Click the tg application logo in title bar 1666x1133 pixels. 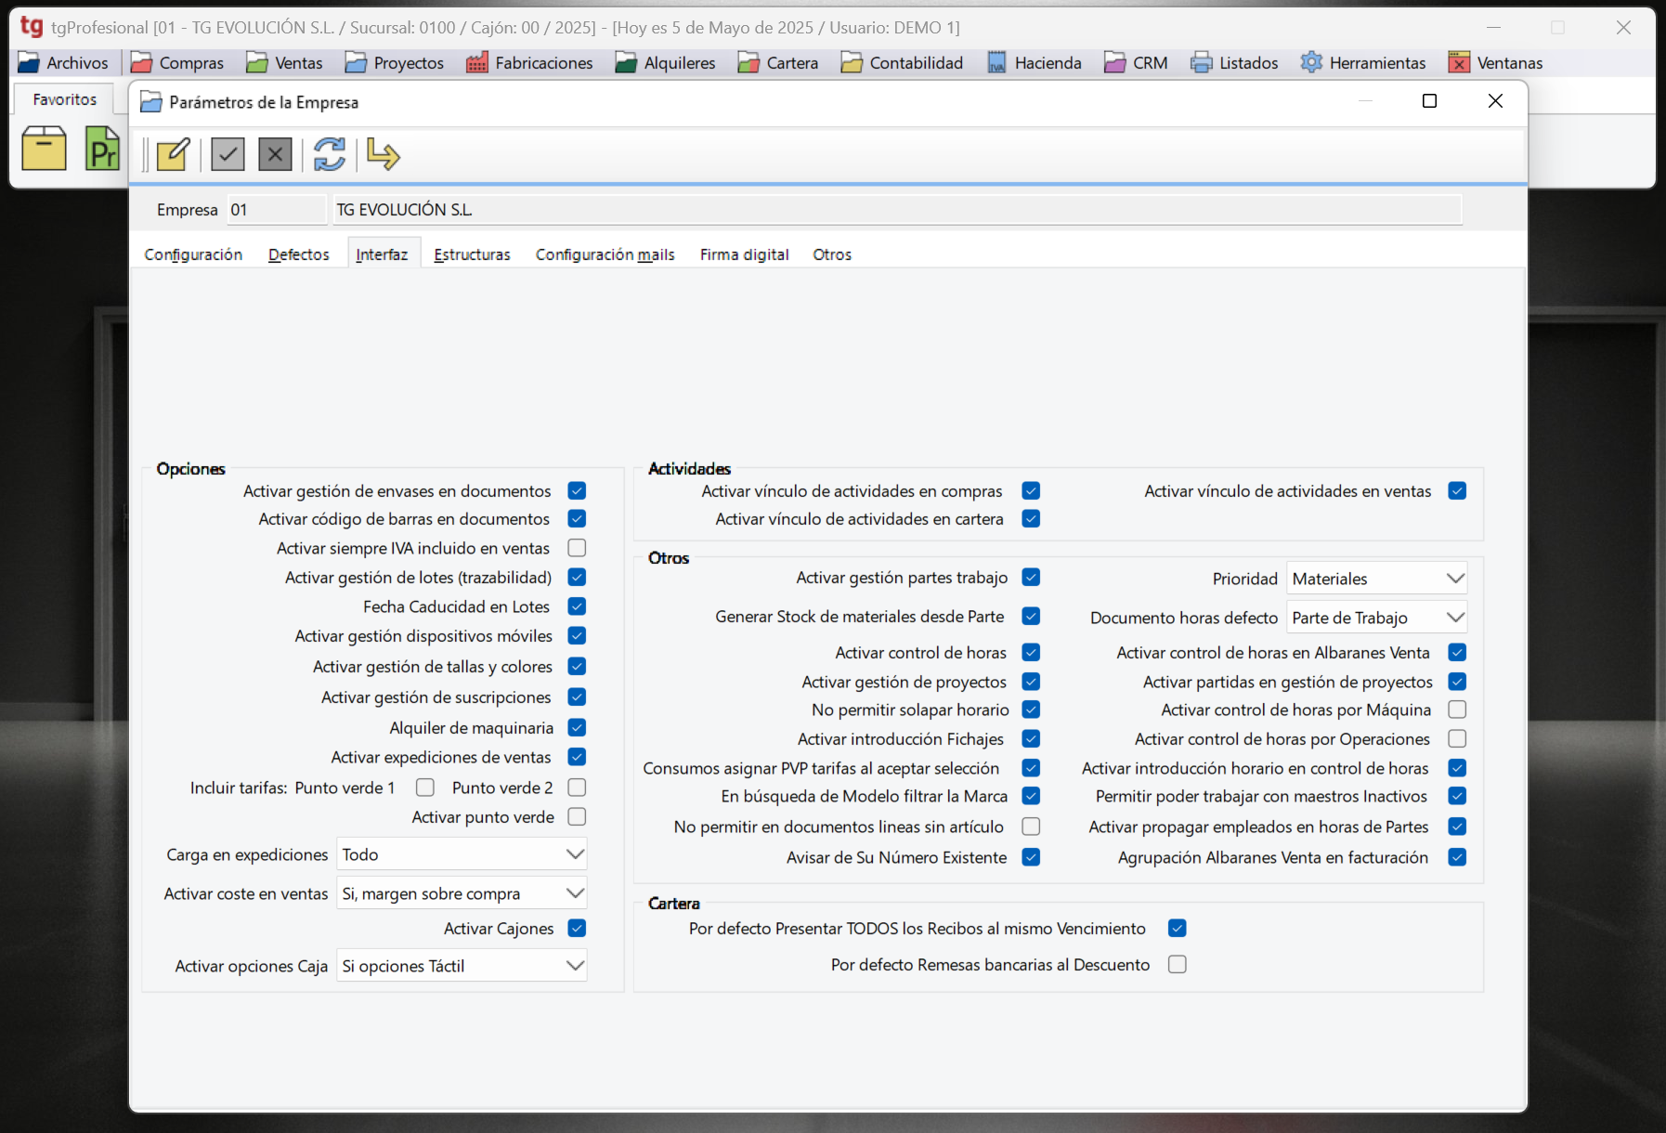pyautogui.click(x=32, y=26)
